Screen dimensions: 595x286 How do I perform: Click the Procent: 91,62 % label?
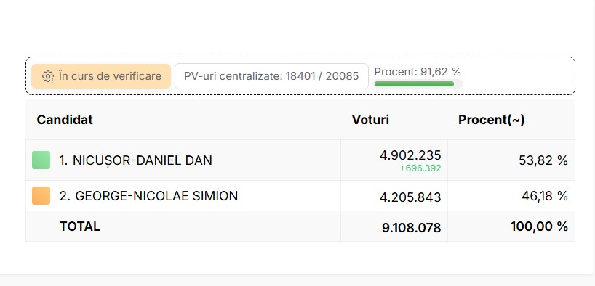418,72
